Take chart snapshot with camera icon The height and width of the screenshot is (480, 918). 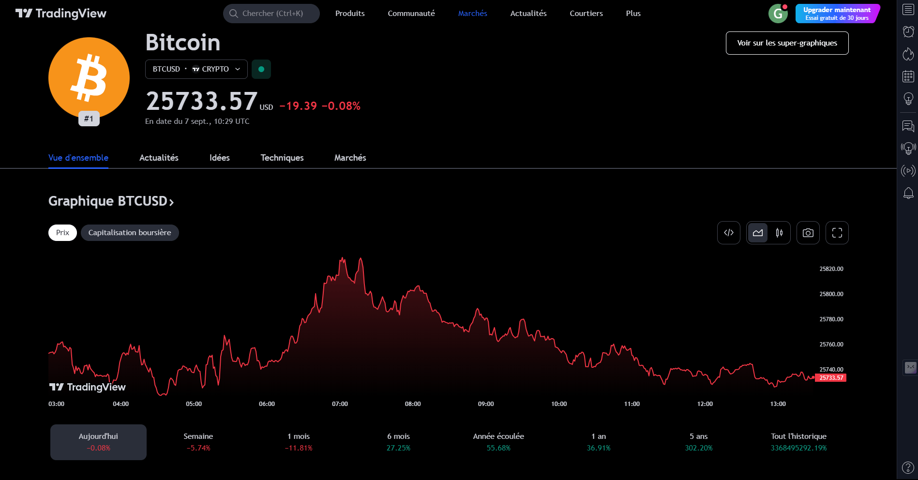tap(808, 233)
